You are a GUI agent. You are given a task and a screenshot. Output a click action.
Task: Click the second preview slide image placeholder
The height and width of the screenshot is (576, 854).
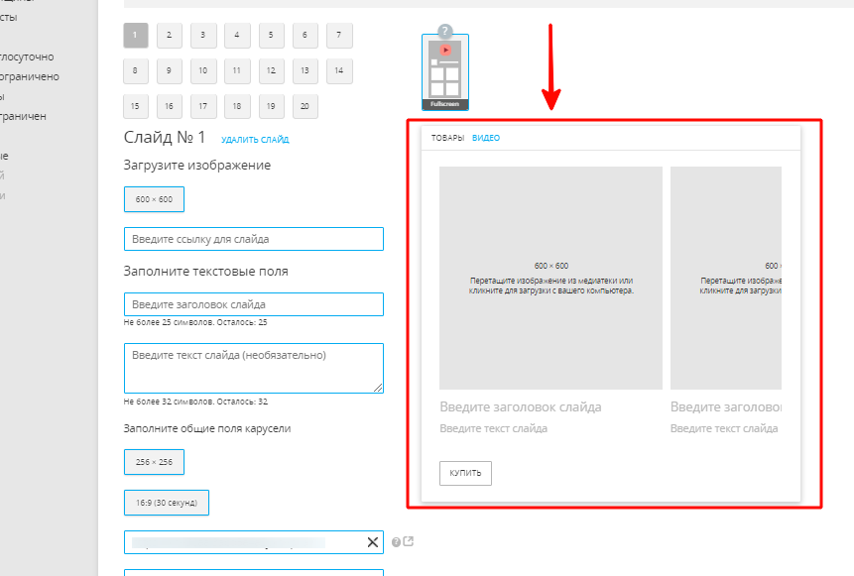pyautogui.click(x=726, y=278)
